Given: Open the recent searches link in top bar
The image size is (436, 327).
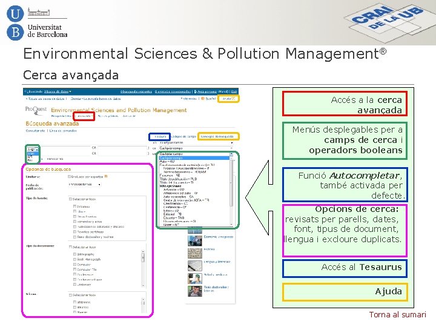Looking at the screenshot, I should pyautogui.click(x=136, y=91).
